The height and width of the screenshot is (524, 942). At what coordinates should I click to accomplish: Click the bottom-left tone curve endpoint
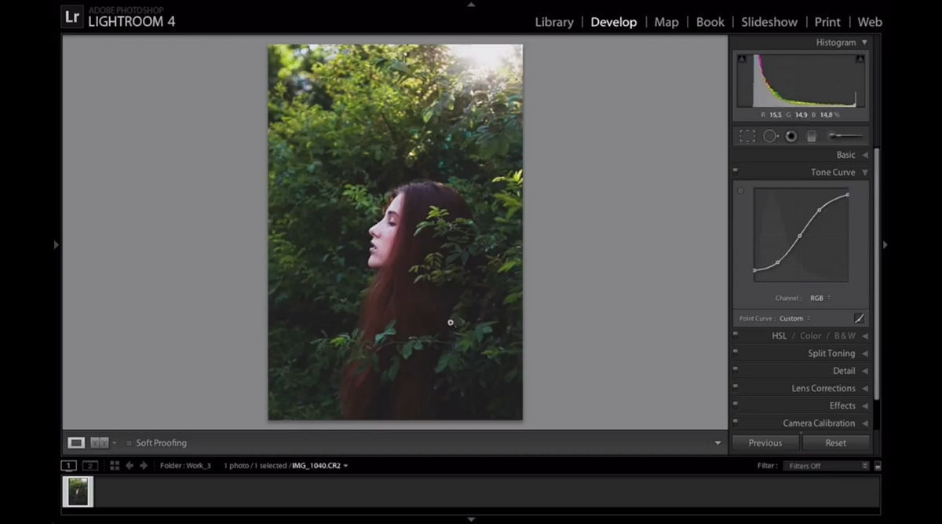pos(754,270)
